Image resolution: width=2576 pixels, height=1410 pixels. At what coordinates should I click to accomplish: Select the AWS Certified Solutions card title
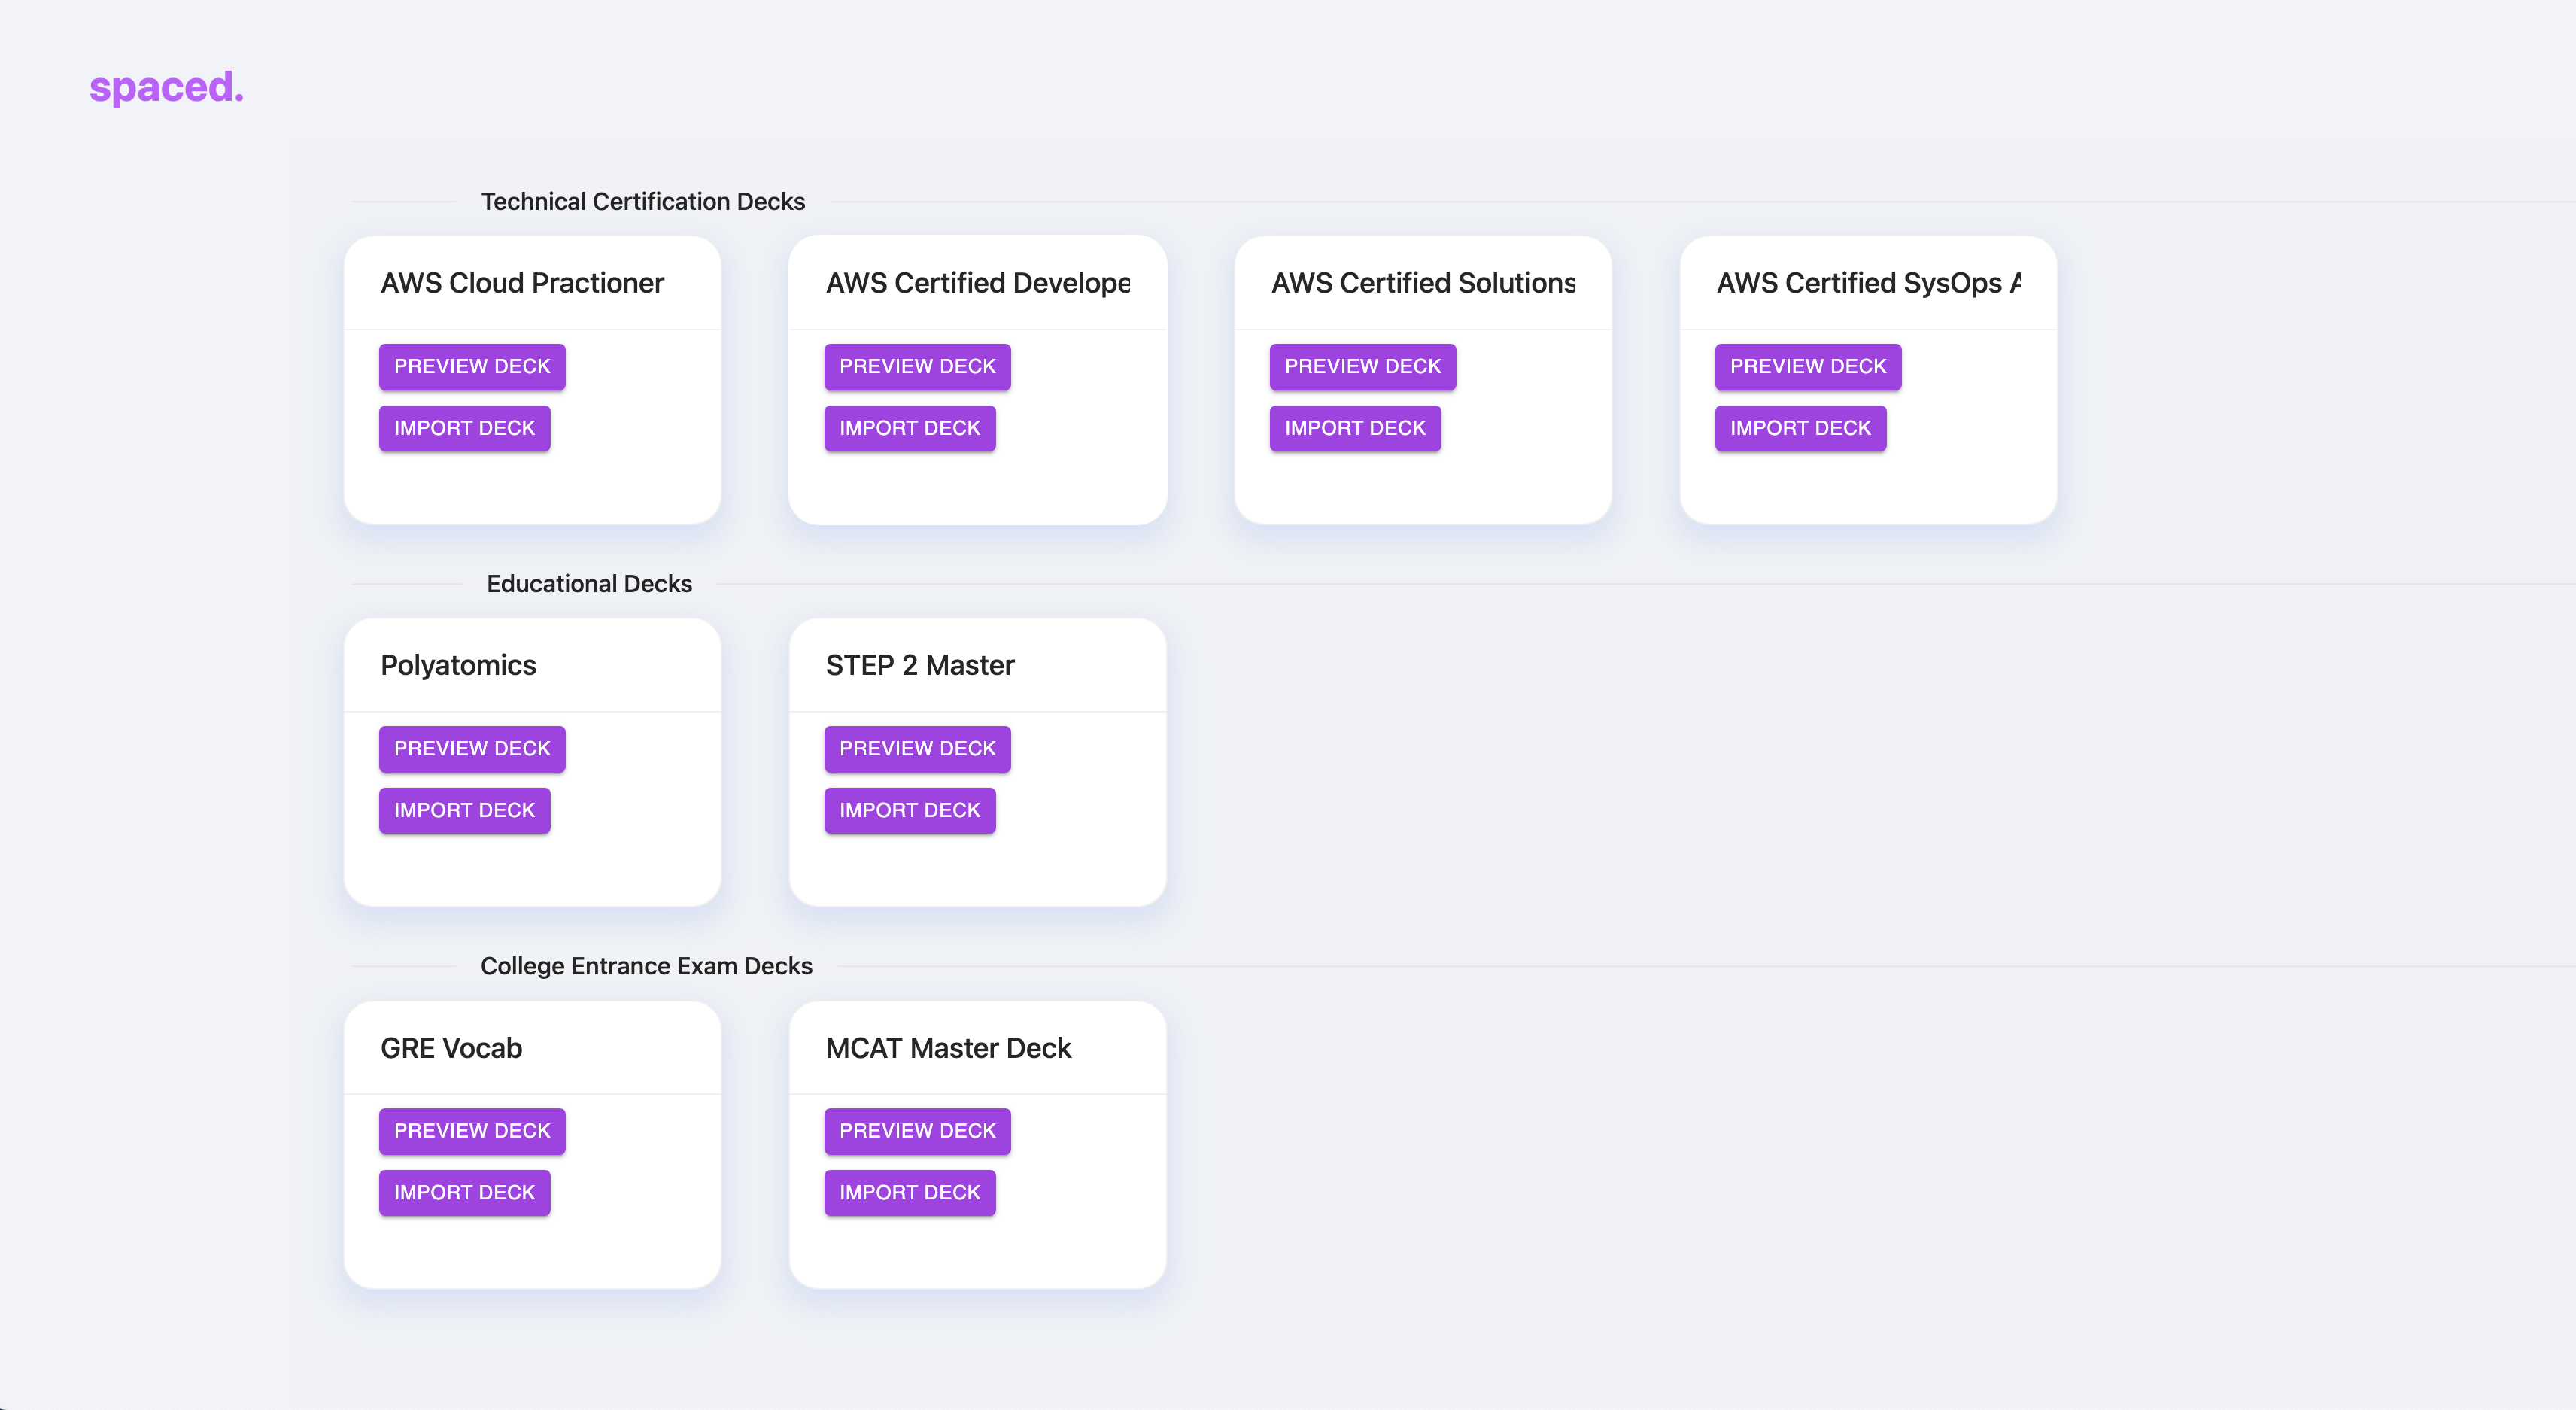(x=1423, y=283)
